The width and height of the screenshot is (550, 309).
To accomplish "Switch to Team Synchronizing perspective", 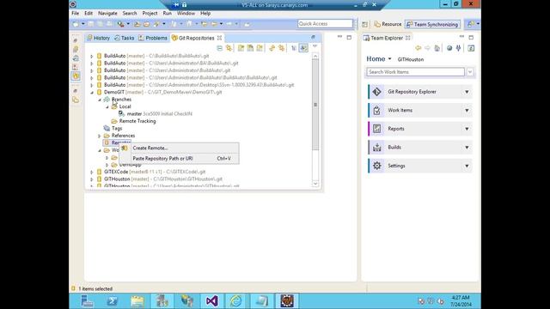I will [432, 24].
